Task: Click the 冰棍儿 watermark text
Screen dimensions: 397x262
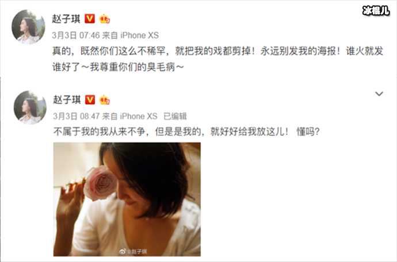Action: 376,10
